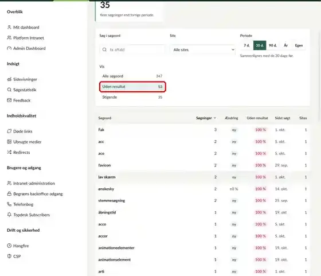Click the CSP shield icon
This screenshot has width=321, height=276.
(9, 256)
